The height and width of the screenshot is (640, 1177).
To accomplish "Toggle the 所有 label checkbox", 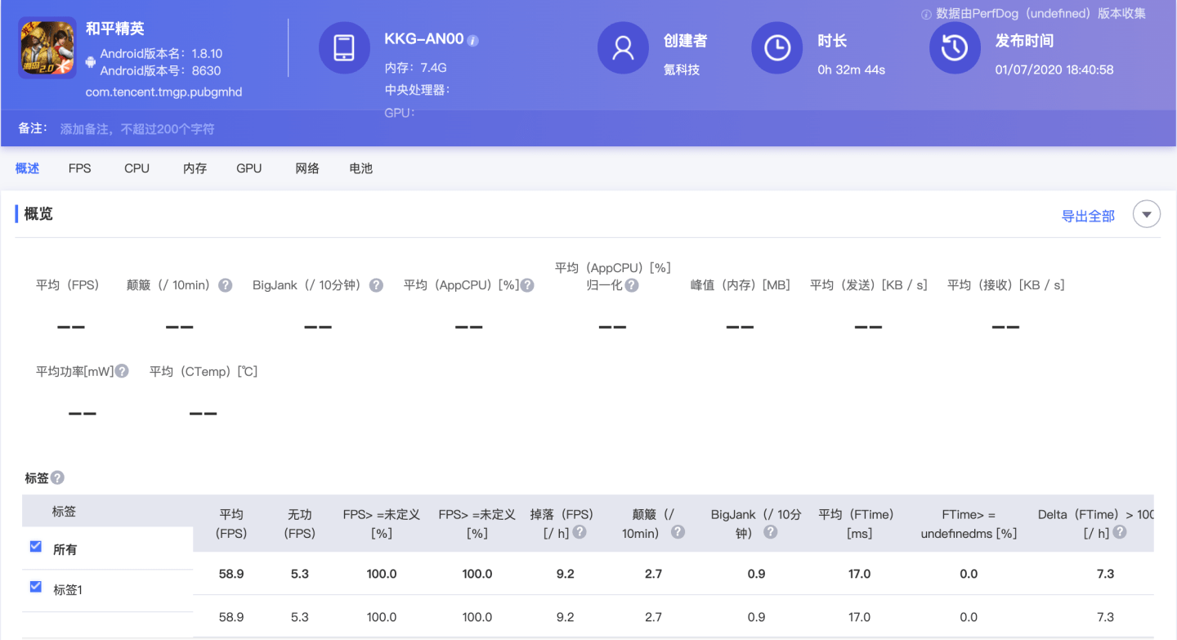I will click(36, 547).
